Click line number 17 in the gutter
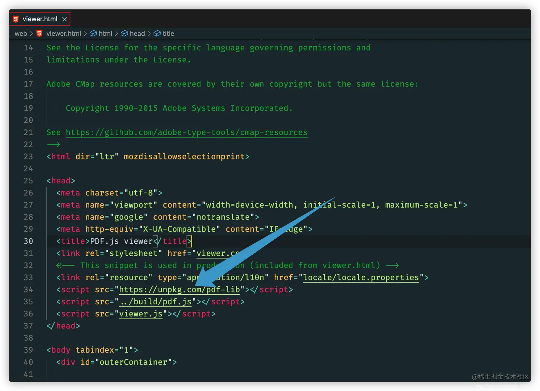 (x=28, y=84)
